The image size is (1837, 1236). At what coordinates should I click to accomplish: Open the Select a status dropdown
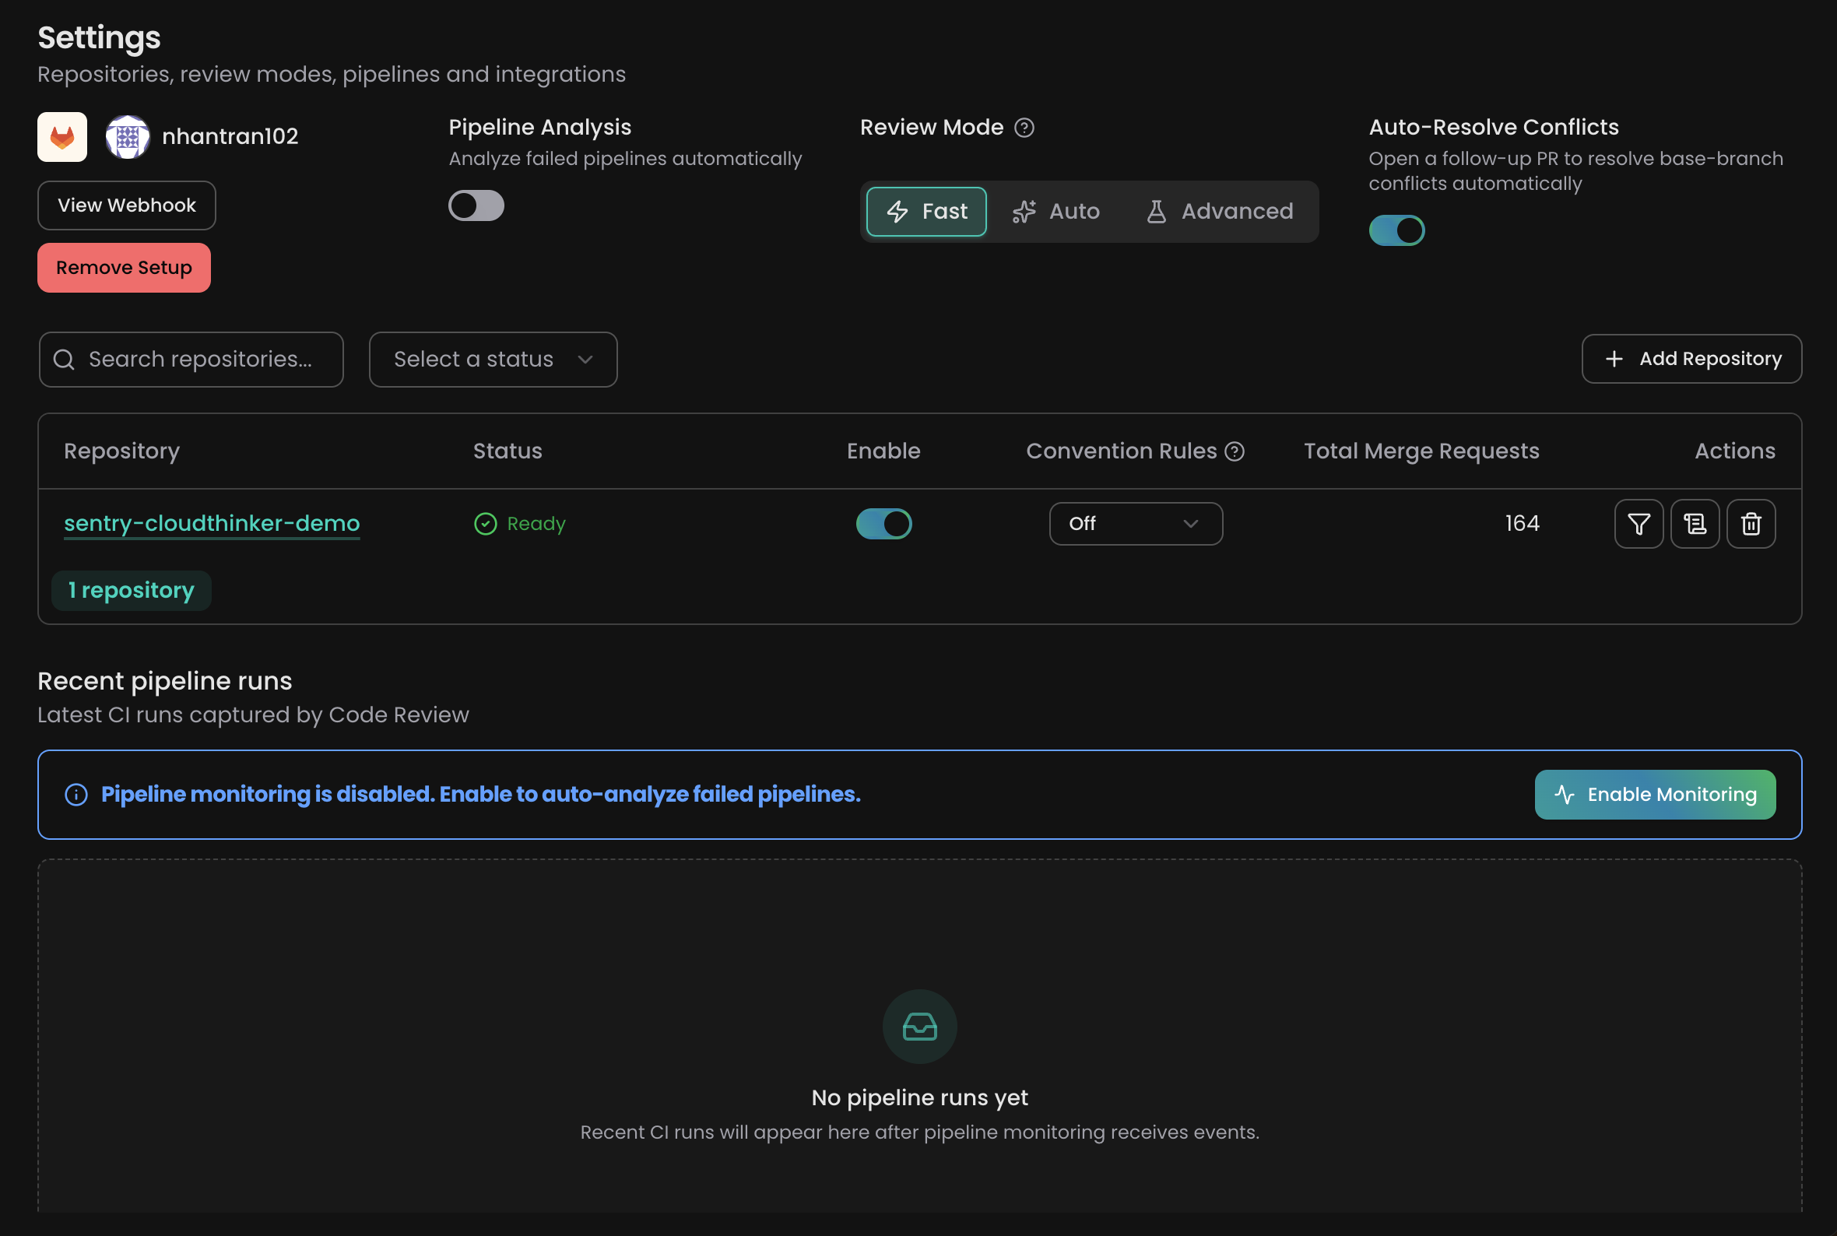(x=493, y=360)
